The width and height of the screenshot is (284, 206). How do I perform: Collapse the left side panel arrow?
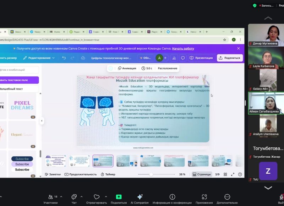coord(42,121)
